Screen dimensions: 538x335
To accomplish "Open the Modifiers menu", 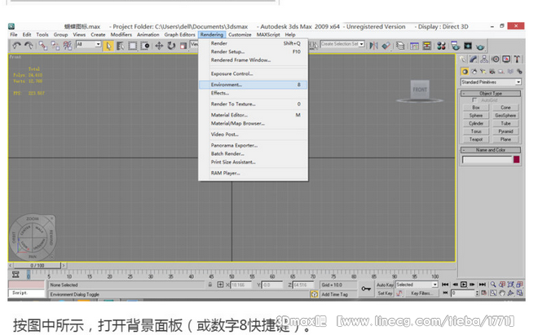I will [x=121, y=35].
